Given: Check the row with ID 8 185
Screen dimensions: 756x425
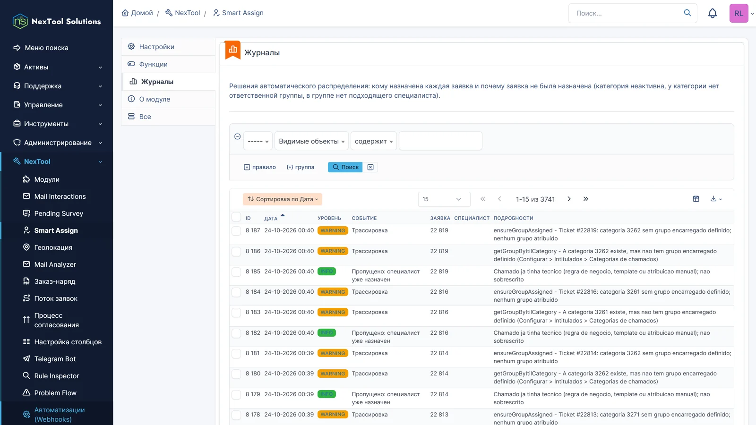Looking at the screenshot, I should click(236, 272).
